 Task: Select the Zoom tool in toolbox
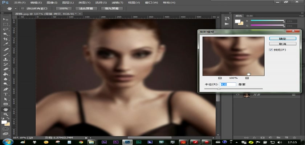pos(6,114)
